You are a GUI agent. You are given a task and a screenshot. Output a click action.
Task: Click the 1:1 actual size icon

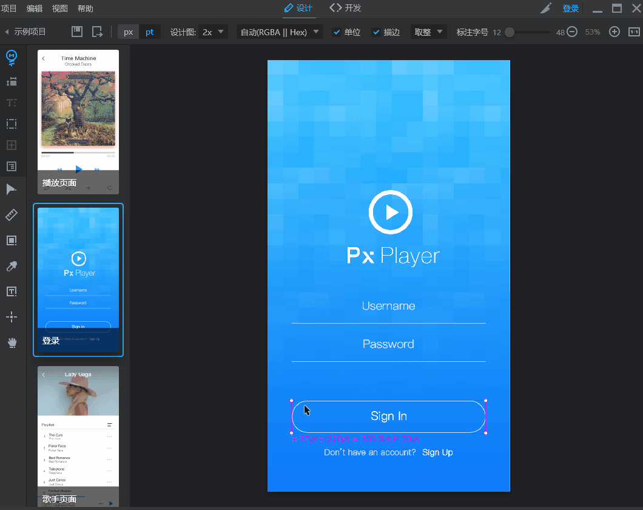coord(634,32)
